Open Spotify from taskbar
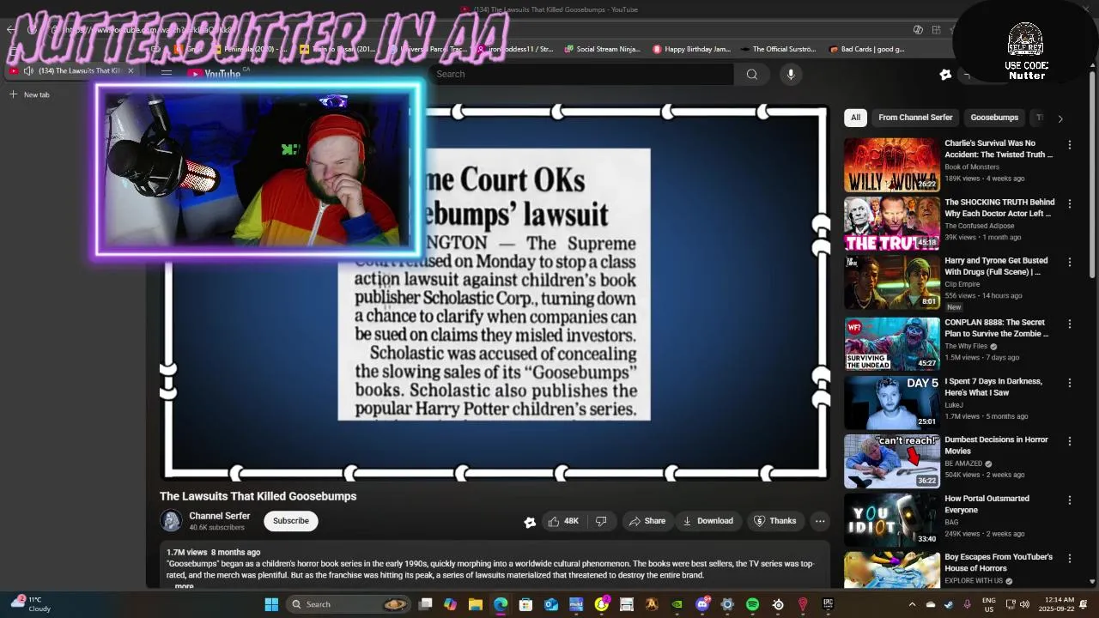The width and height of the screenshot is (1099, 618). coord(753,604)
